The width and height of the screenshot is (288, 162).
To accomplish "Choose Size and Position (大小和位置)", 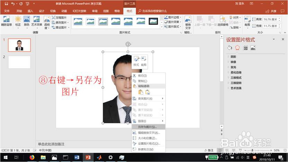I will click(x=149, y=138).
